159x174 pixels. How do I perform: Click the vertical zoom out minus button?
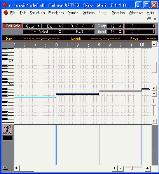[154, 94]
